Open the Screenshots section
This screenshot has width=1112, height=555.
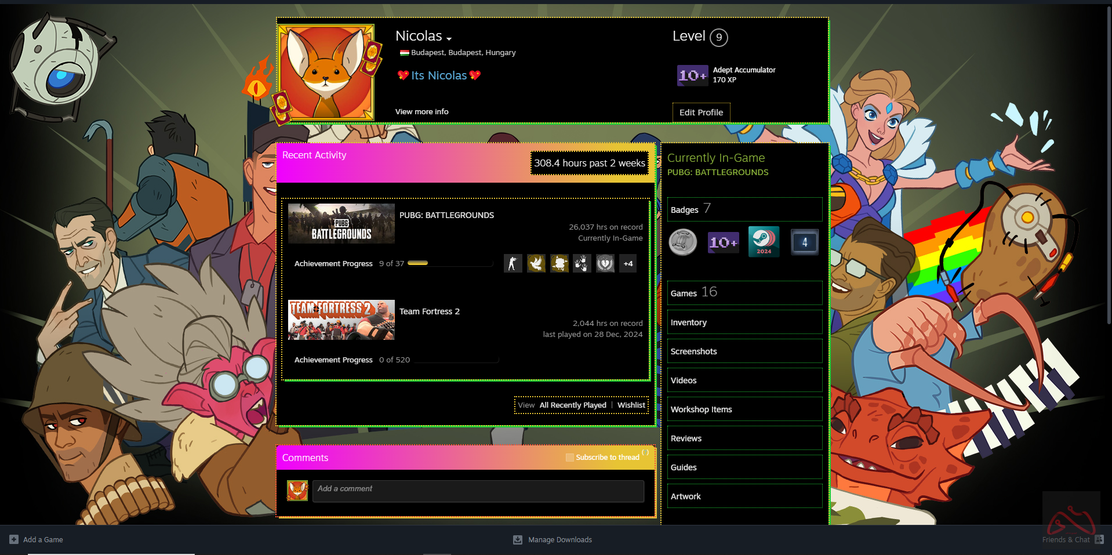[693, 351]
